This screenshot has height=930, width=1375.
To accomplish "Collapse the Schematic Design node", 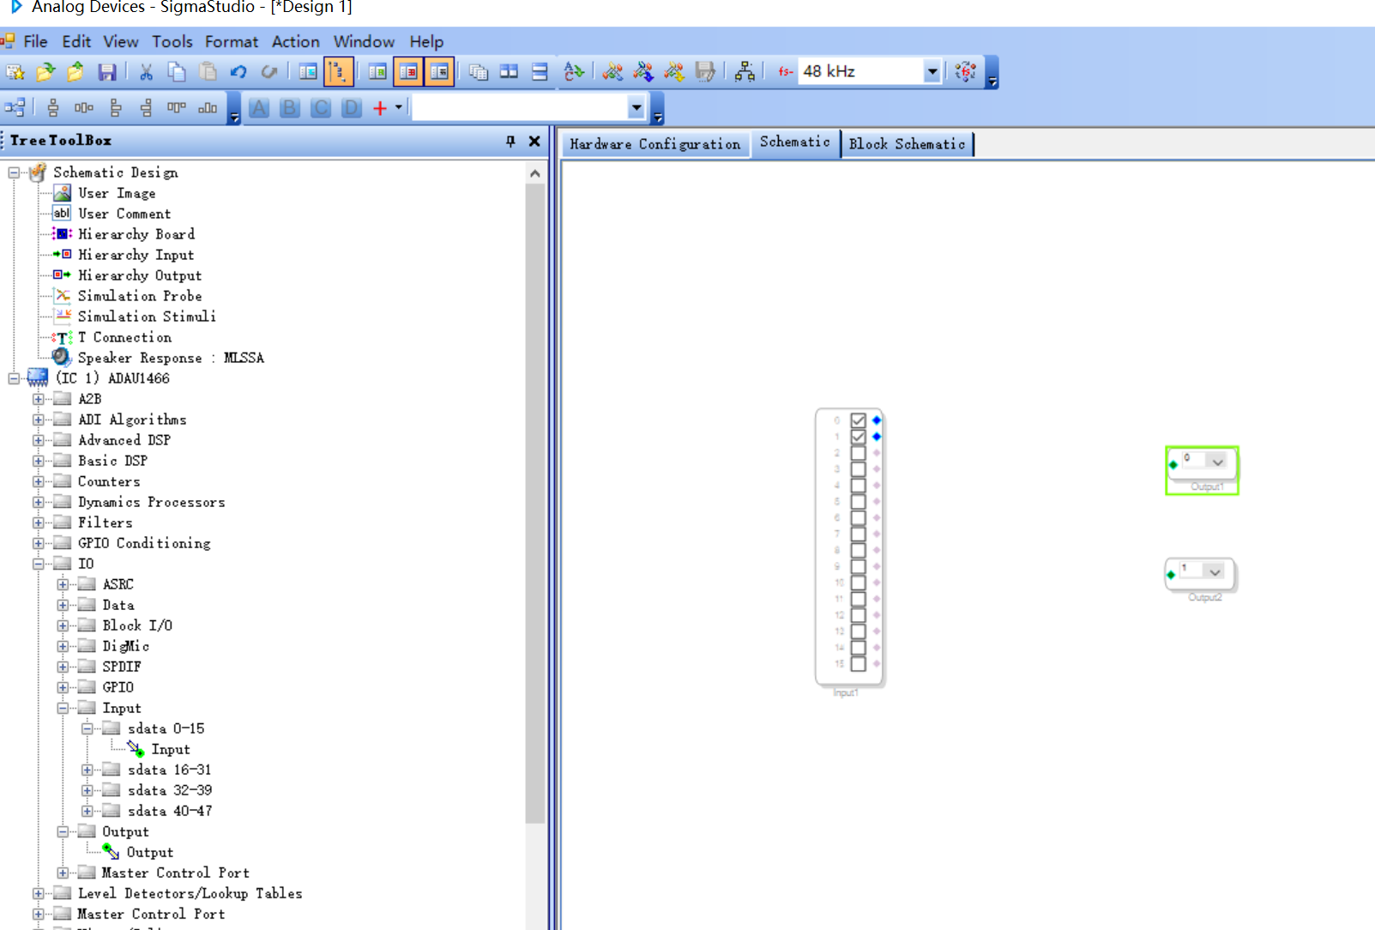I will click(14, 172).
